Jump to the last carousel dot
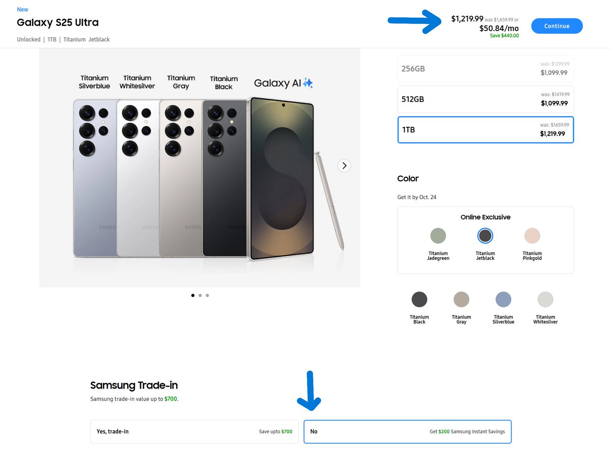The height and width of the screenshot is (468, 611). coord(207,295)
